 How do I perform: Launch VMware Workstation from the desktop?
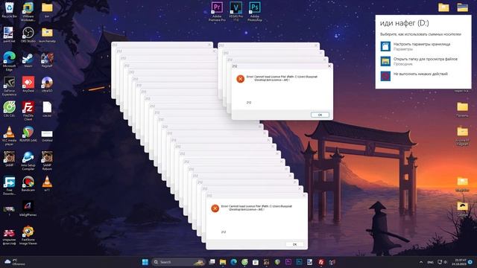click(28, 12)
